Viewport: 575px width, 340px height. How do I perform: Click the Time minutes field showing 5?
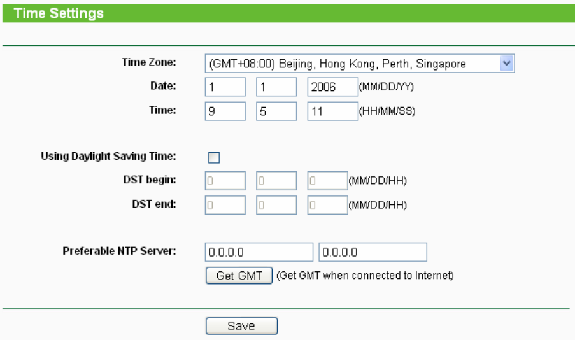[x=276, y=111]
